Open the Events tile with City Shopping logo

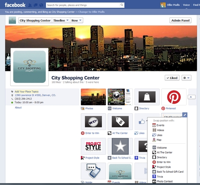pos(120,171)
